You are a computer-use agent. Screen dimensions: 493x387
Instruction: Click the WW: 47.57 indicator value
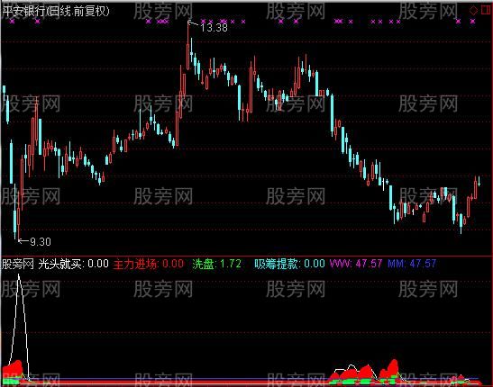(356, 264)
